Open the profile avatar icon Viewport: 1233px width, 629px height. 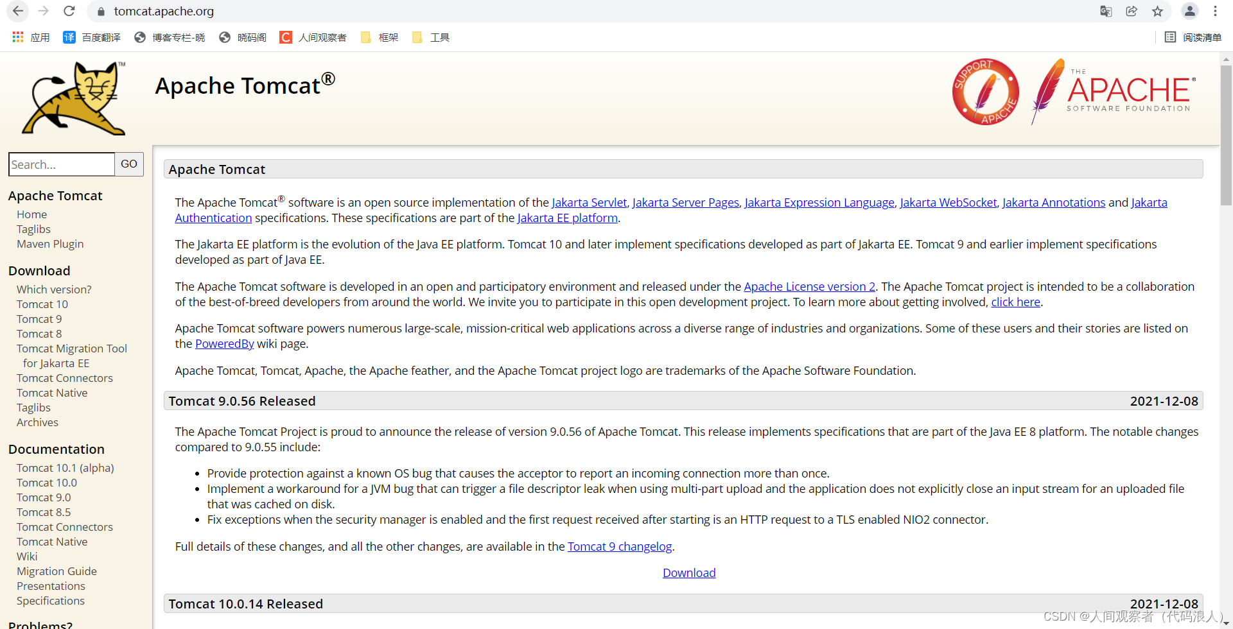click(x=1190, y=11)
